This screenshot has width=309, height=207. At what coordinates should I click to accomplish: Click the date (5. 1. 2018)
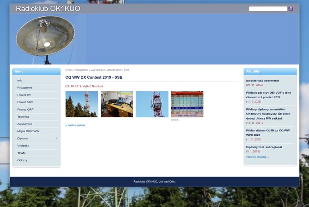pos(253,151)
